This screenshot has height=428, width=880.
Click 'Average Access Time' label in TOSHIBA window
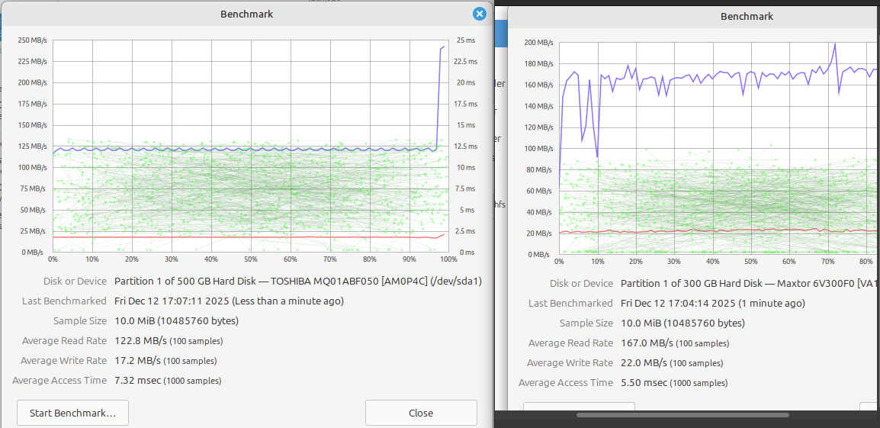[59, 380]
